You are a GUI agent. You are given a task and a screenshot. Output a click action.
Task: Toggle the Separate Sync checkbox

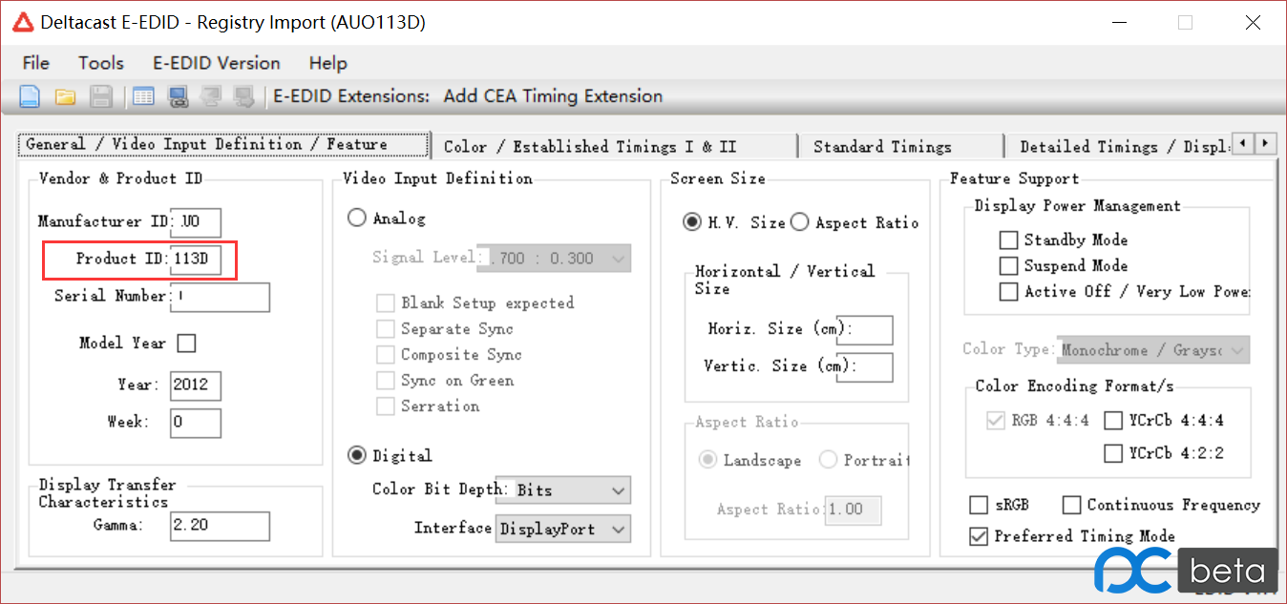click(x=386, y=328)
